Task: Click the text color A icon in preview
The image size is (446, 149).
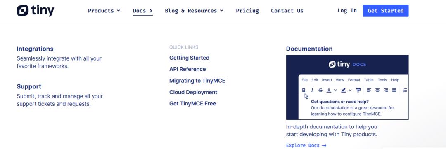Action: [329, 90]
